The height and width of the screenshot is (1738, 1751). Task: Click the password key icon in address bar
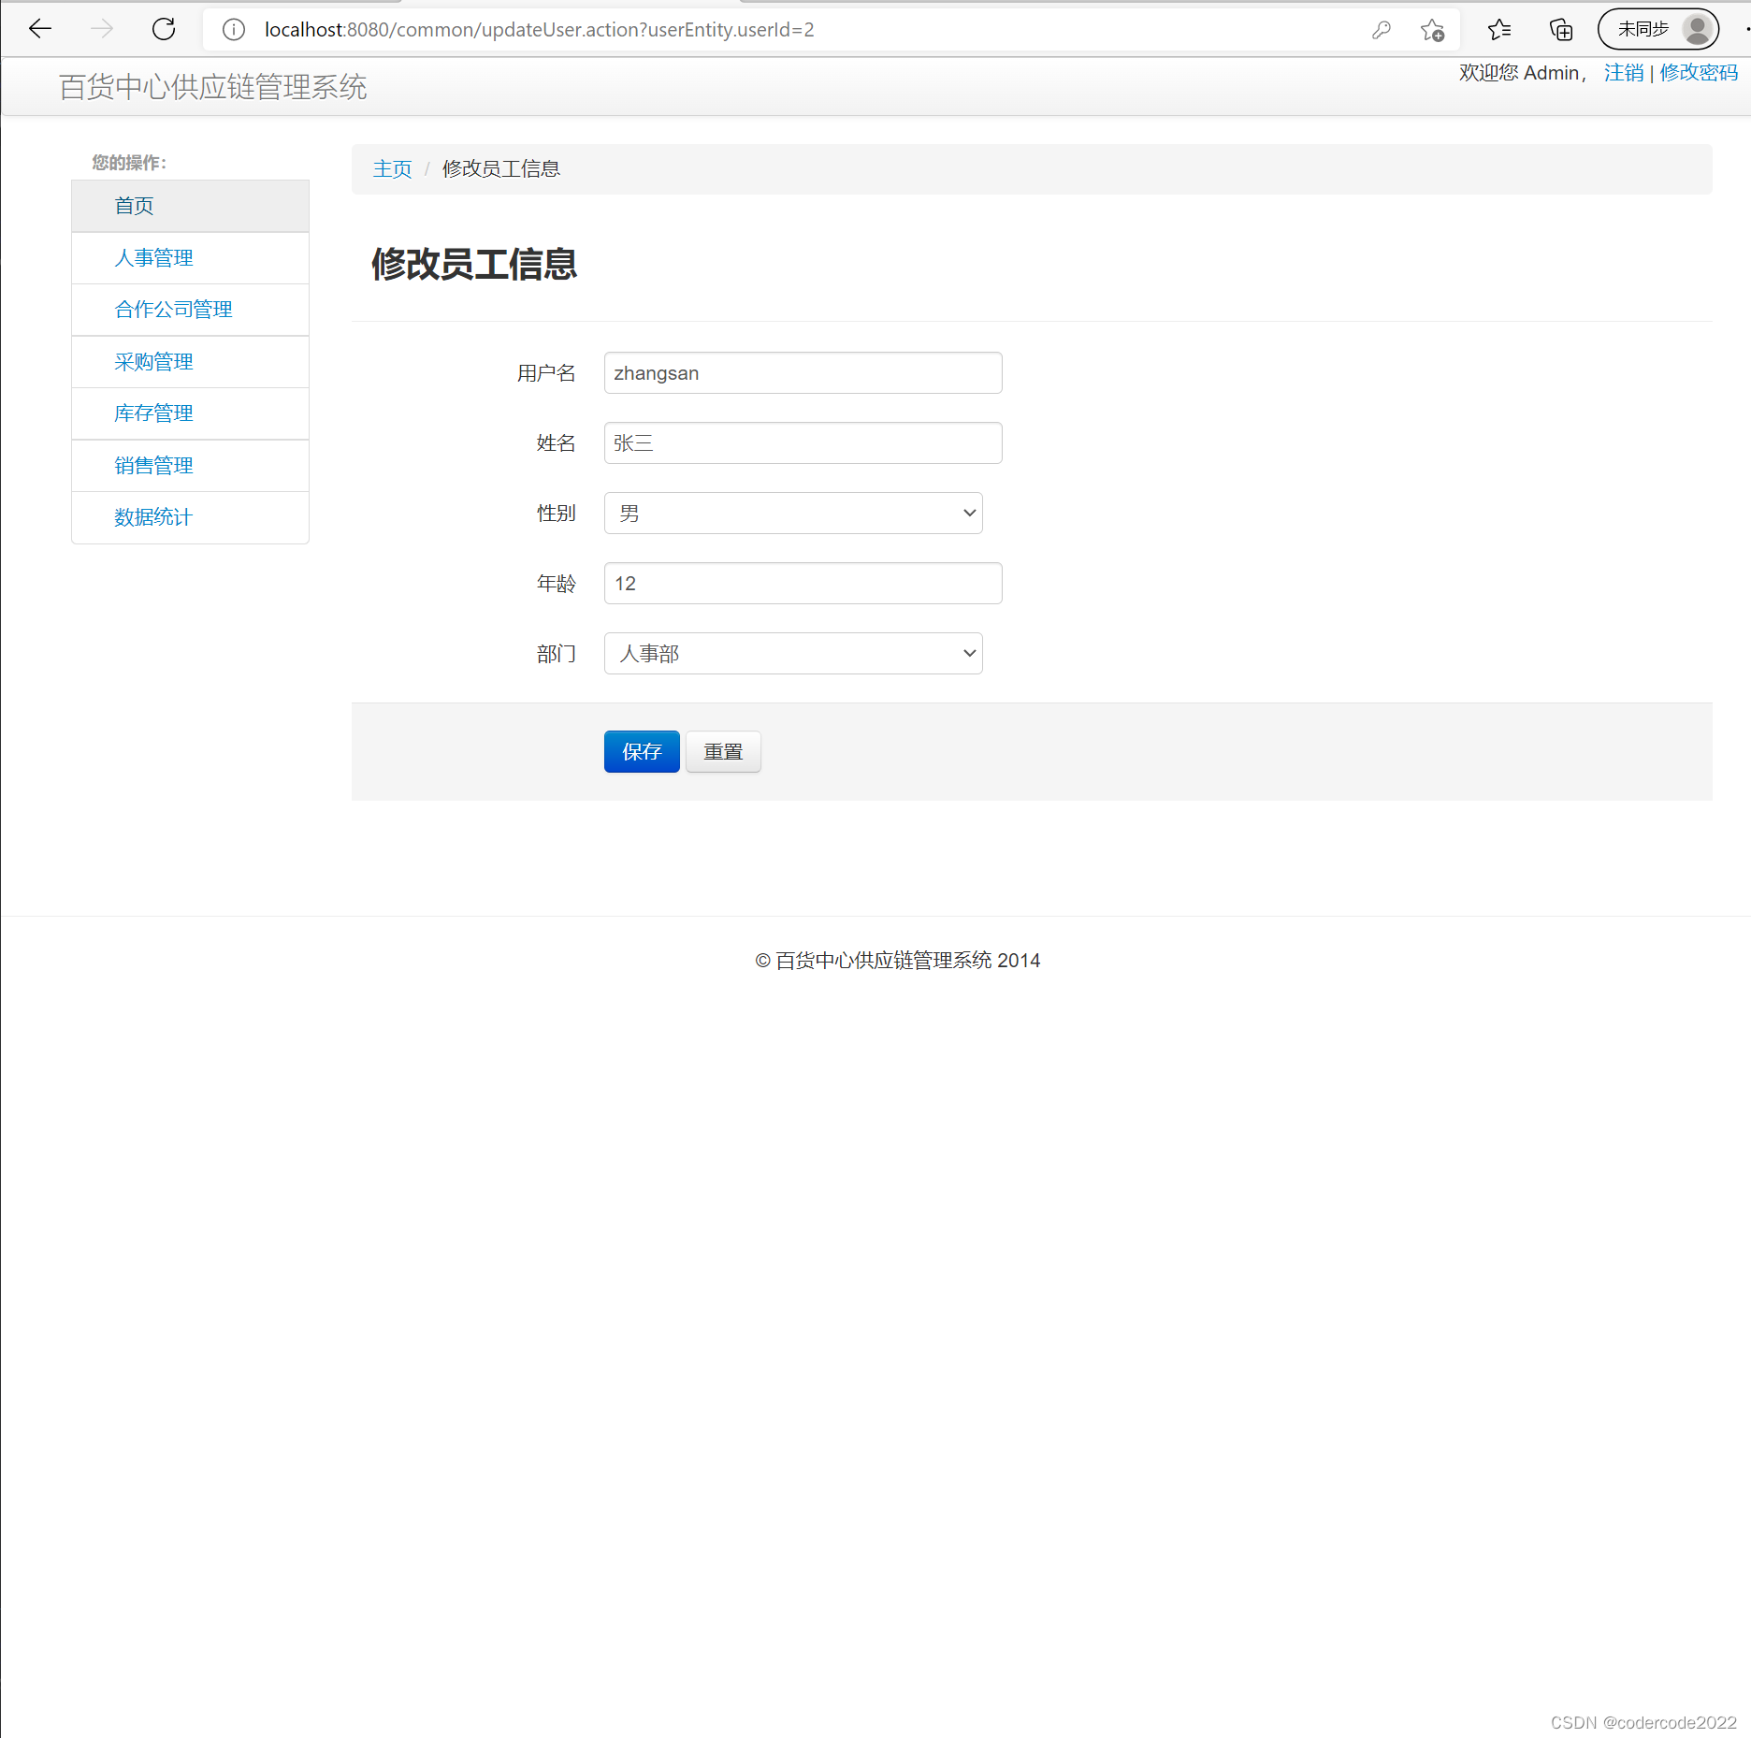pos(1381,29)
